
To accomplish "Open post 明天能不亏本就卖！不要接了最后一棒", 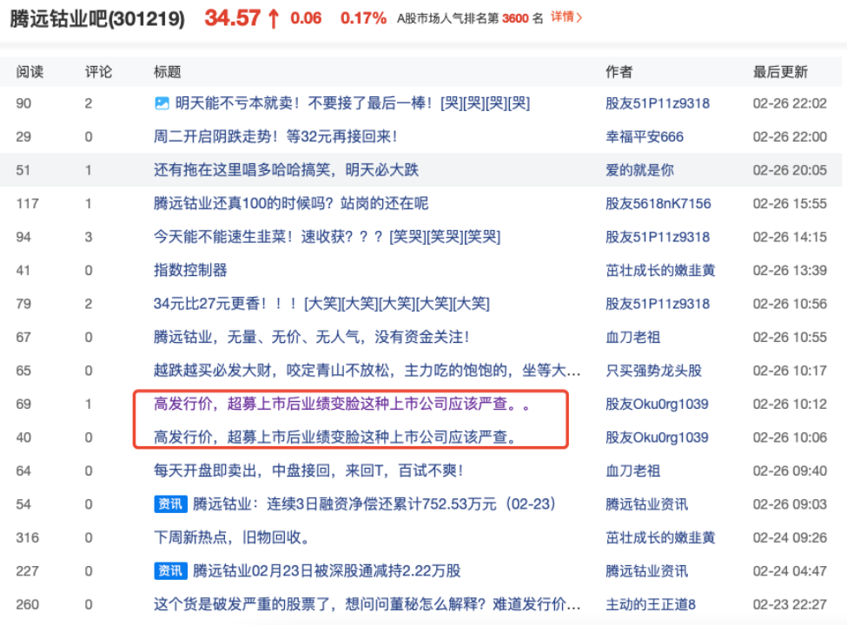I will click(352, 103).
